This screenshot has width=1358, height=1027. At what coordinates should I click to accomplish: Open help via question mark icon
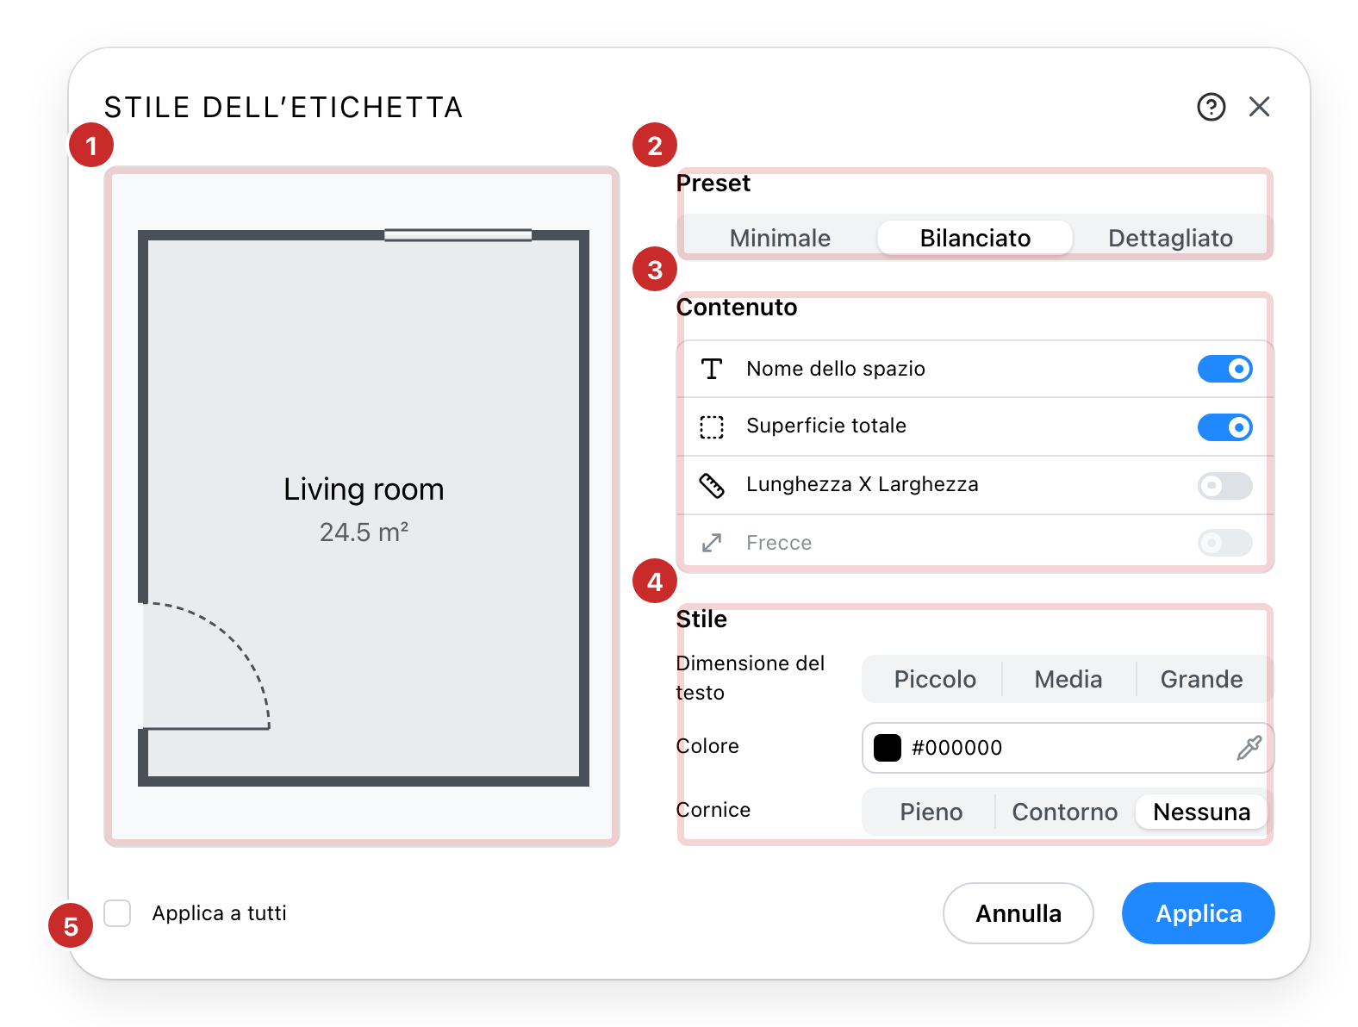point(1211,107)
